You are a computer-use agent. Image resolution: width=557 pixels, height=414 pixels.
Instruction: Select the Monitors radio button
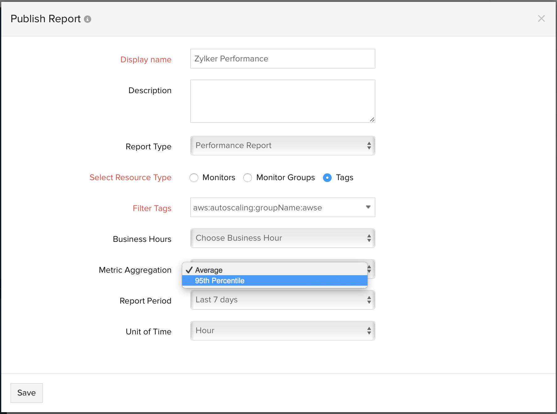point(194,178)
